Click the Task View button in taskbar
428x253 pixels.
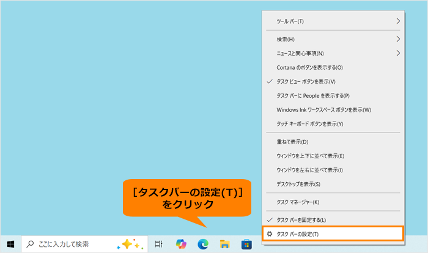[158, 244]
